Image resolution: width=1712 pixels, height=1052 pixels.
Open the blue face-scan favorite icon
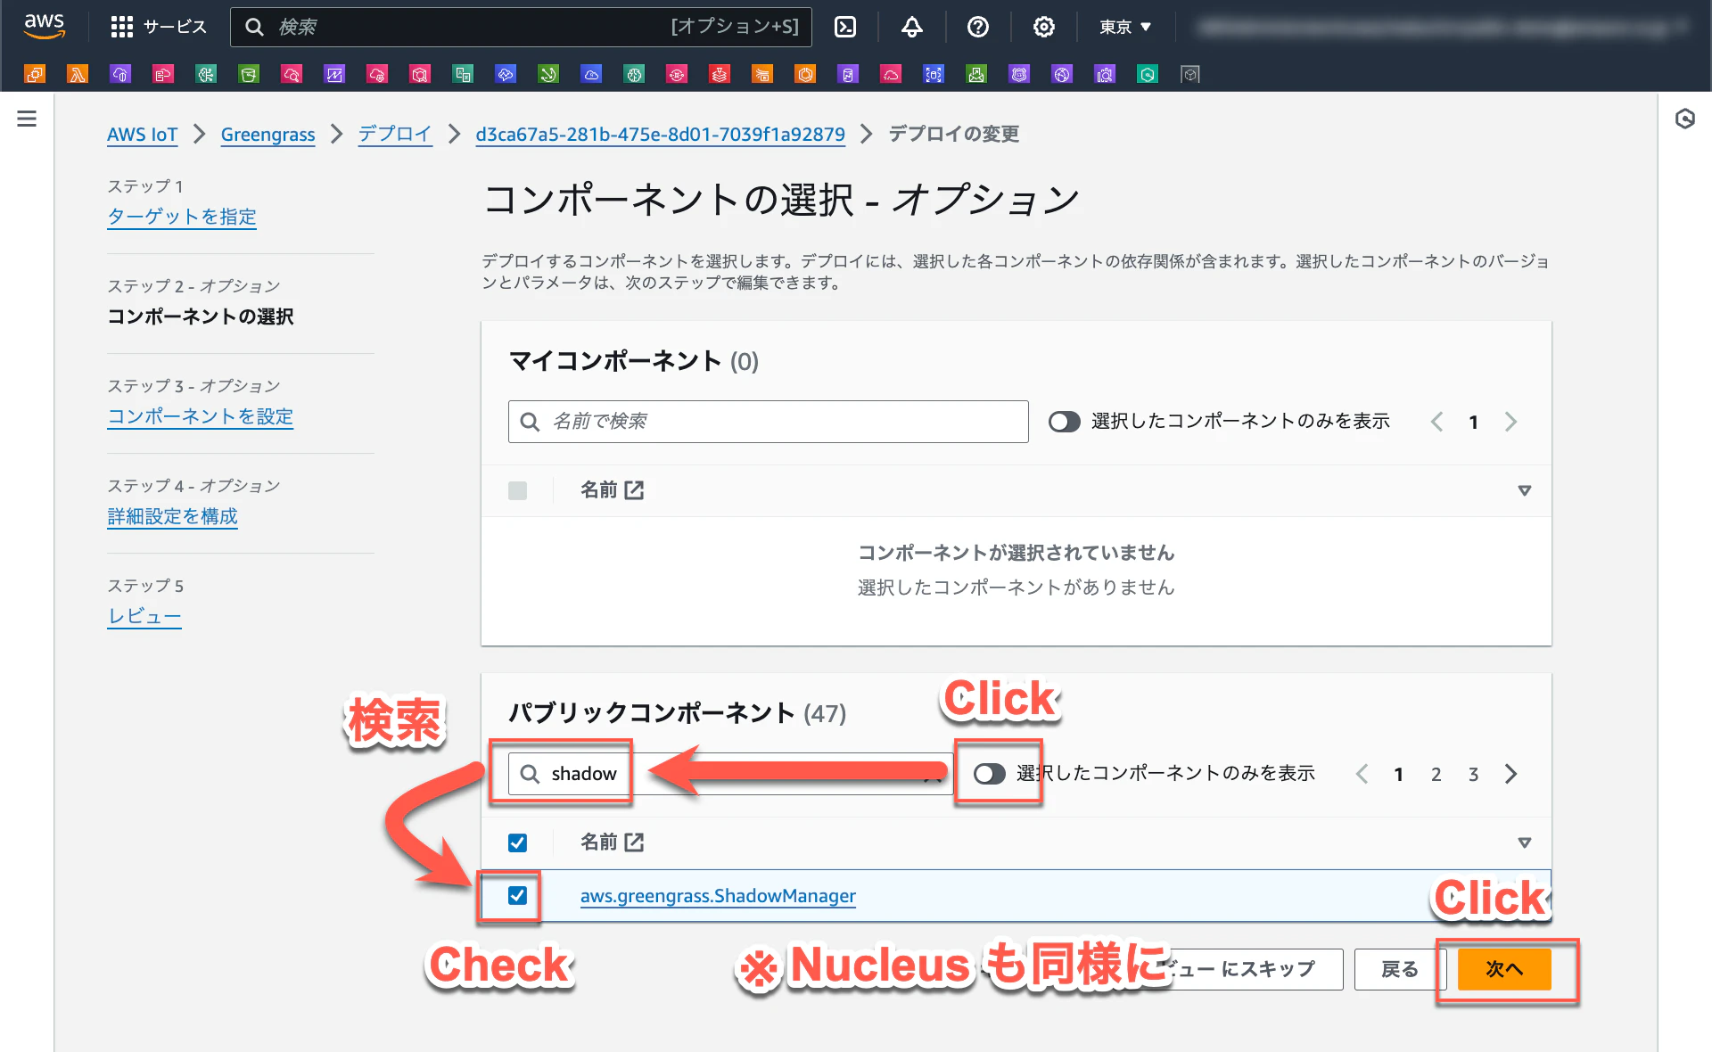934,74
